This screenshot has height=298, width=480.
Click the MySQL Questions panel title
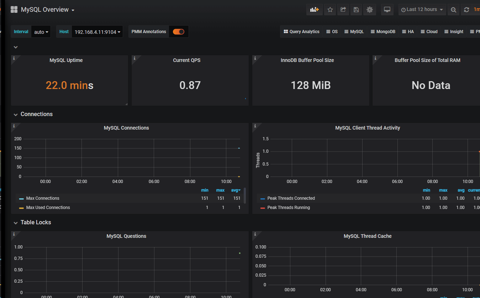coord(126,236)
